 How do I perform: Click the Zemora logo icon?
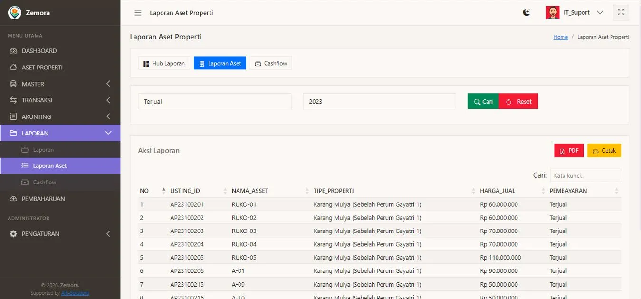click(15, 13)
